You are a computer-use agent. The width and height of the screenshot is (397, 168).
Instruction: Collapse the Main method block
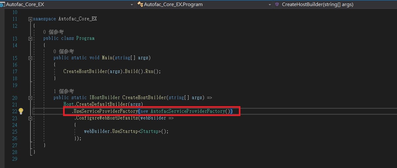click(x=30, y=58)
